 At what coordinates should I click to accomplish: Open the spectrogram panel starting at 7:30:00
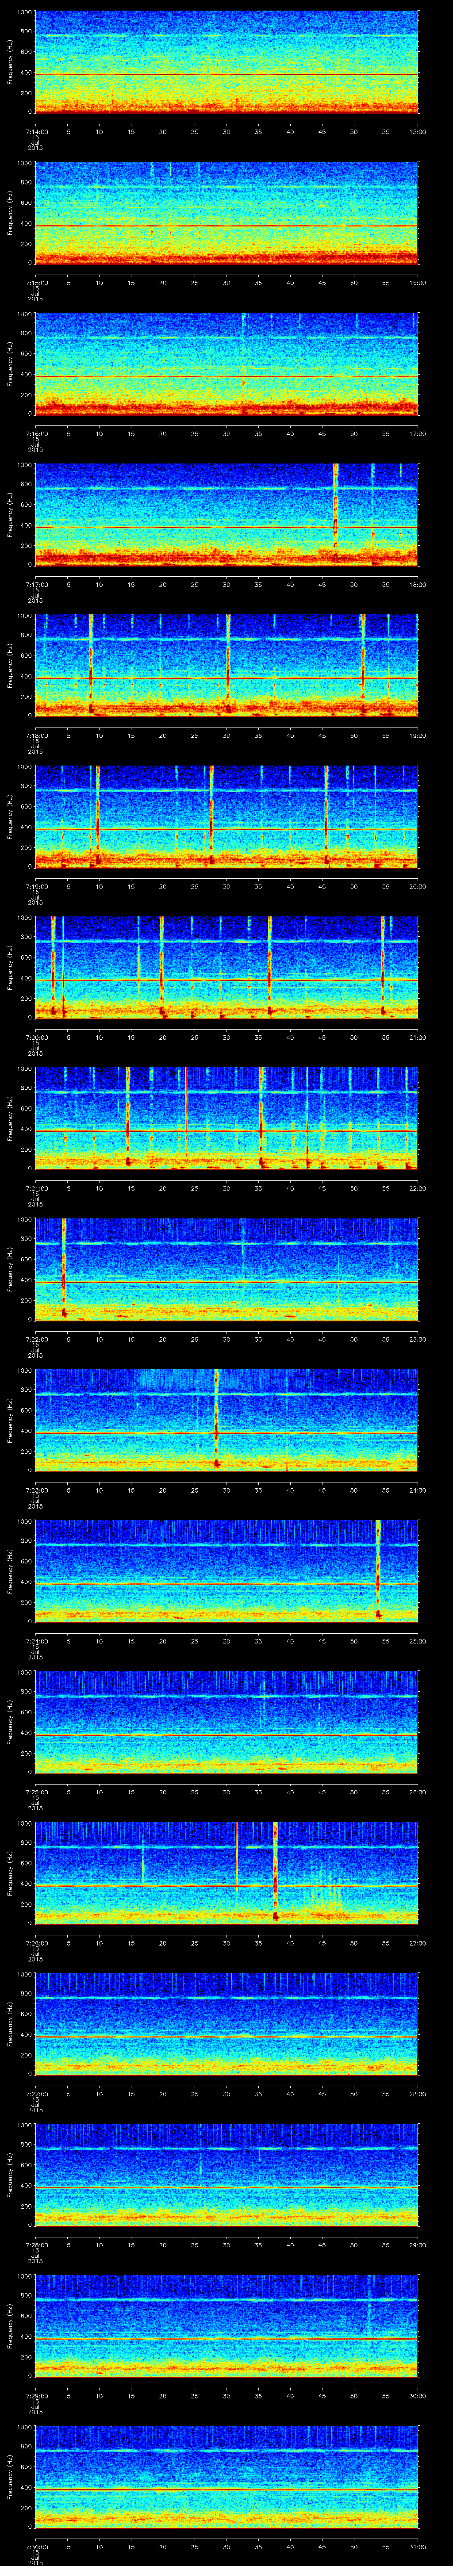(x=226, y=2478)
